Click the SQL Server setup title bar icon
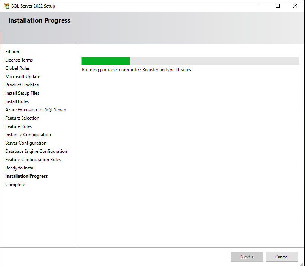Screen dimensions: 305x266 (6, 6)
